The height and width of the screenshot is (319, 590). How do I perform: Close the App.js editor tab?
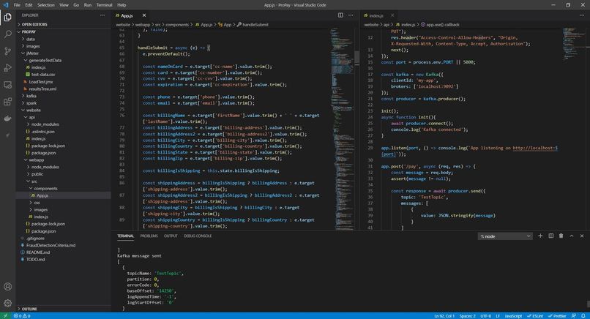tap(144, 15)
